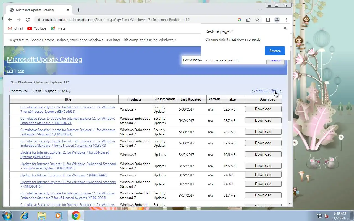Sort results by Classification column
Viewport: 354px width, 221px height.
click(165, 99)
